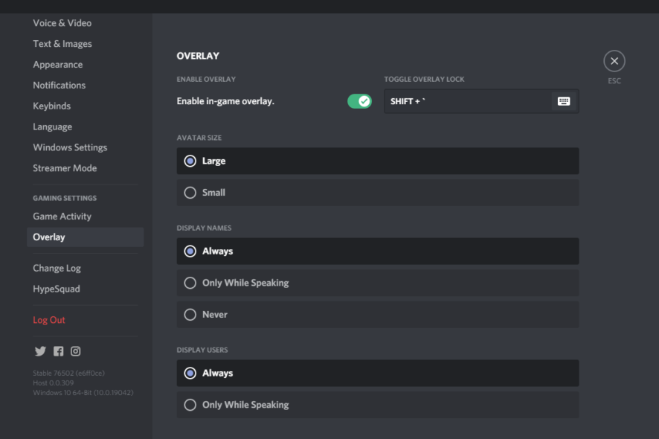Open Discord's Instagram page icon
This screenshot has height=439, width=659.
(x=76, y=351)
